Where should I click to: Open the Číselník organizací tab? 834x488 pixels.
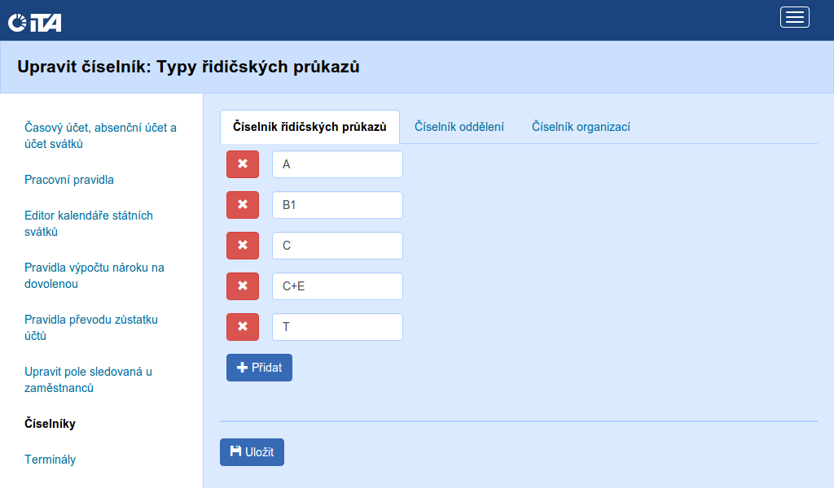581,127
